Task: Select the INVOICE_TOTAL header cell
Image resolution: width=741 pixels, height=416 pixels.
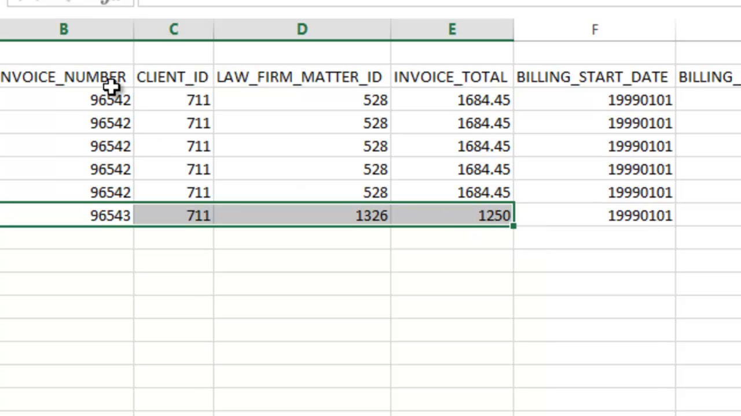Action: (x=452, y=77)
